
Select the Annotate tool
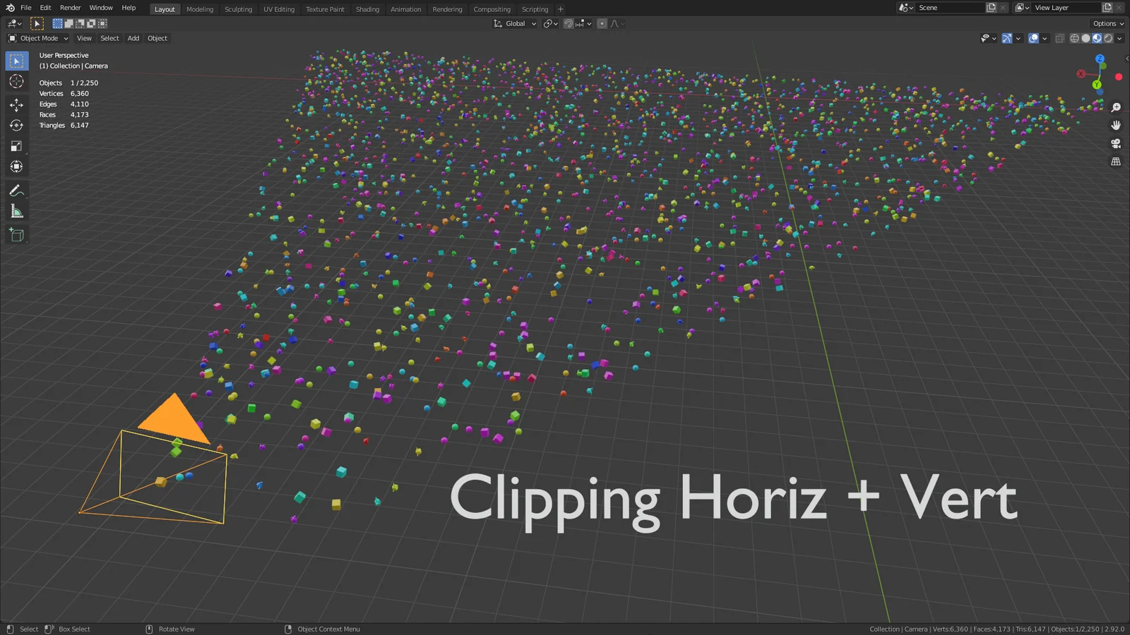16,189
